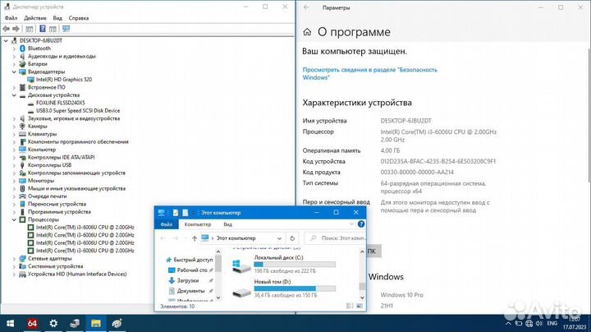Go back in Параметры window
The width and height of the screenshot is (591, 332).
point(306,7)
